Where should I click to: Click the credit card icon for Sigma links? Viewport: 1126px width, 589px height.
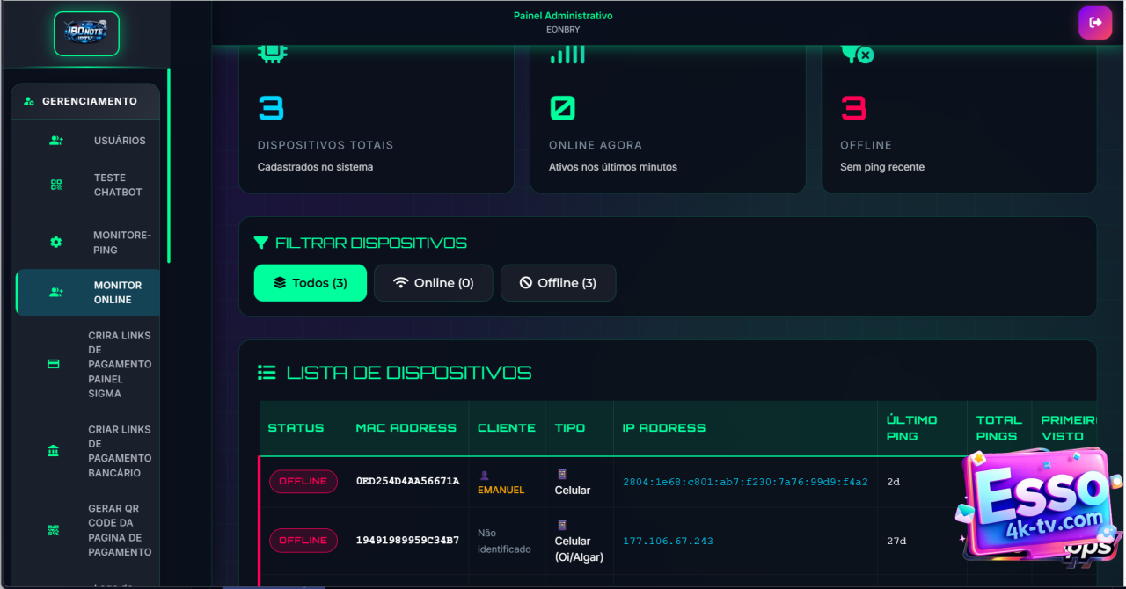click(54, 364)
